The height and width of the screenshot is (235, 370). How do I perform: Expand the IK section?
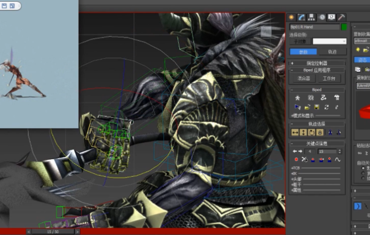coord(294,173)
